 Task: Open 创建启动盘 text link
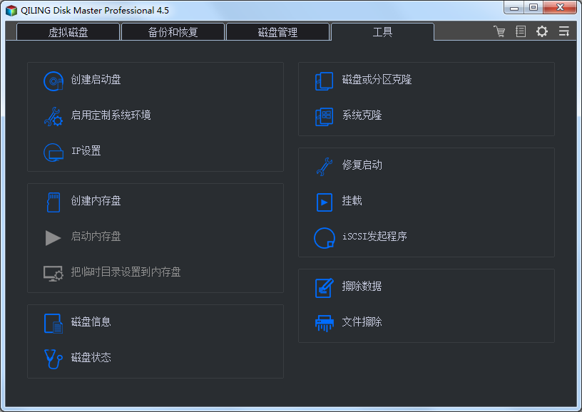(96, 80)
